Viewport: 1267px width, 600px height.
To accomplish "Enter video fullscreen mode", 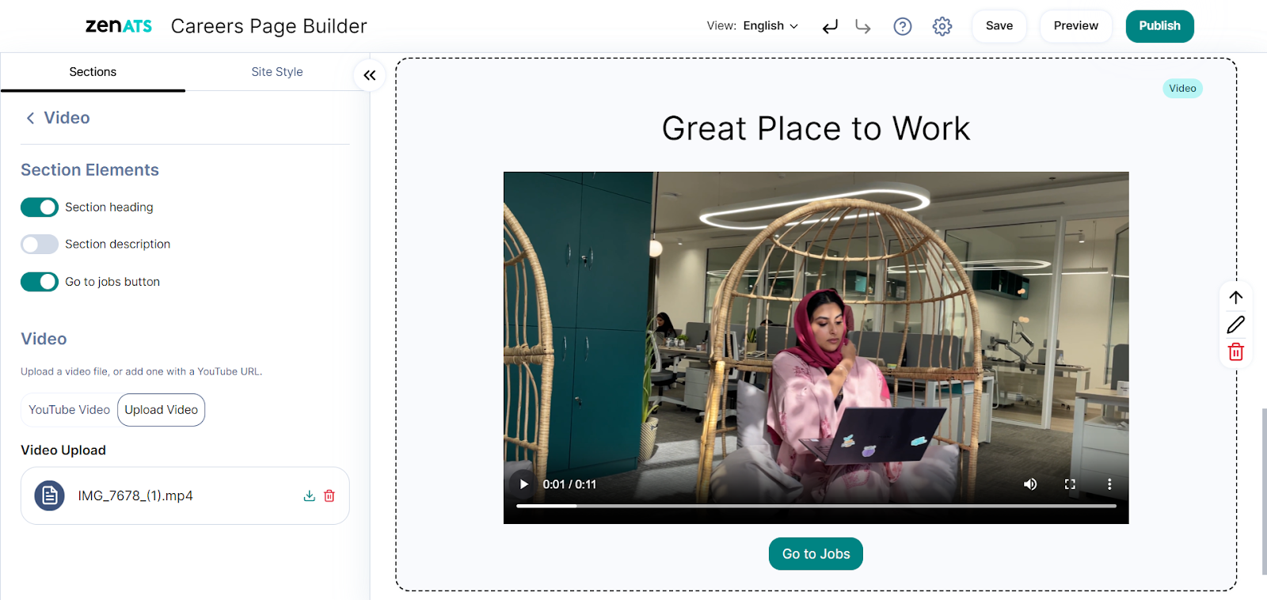I will [1070, 484].
